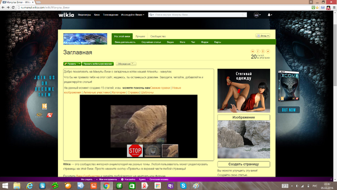The width and height of the screenshot is (337, 190).
Task: Open Вики-деятельность in green navigation
Action: [125, 42]
